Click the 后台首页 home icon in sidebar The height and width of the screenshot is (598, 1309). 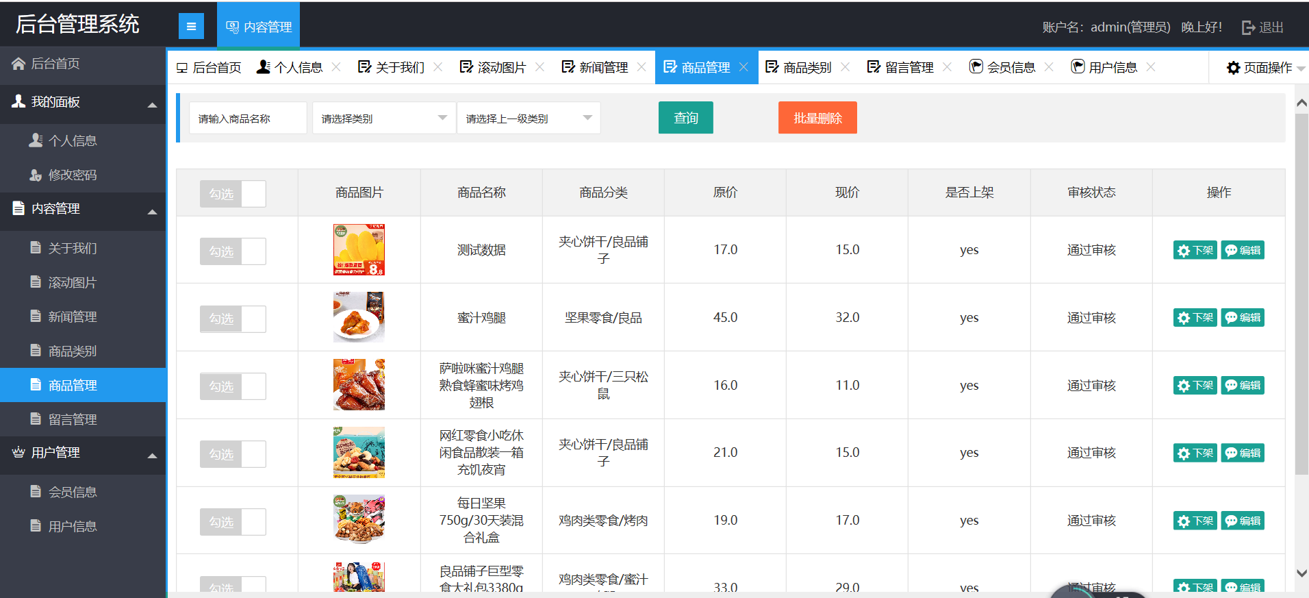coord(18,64)
